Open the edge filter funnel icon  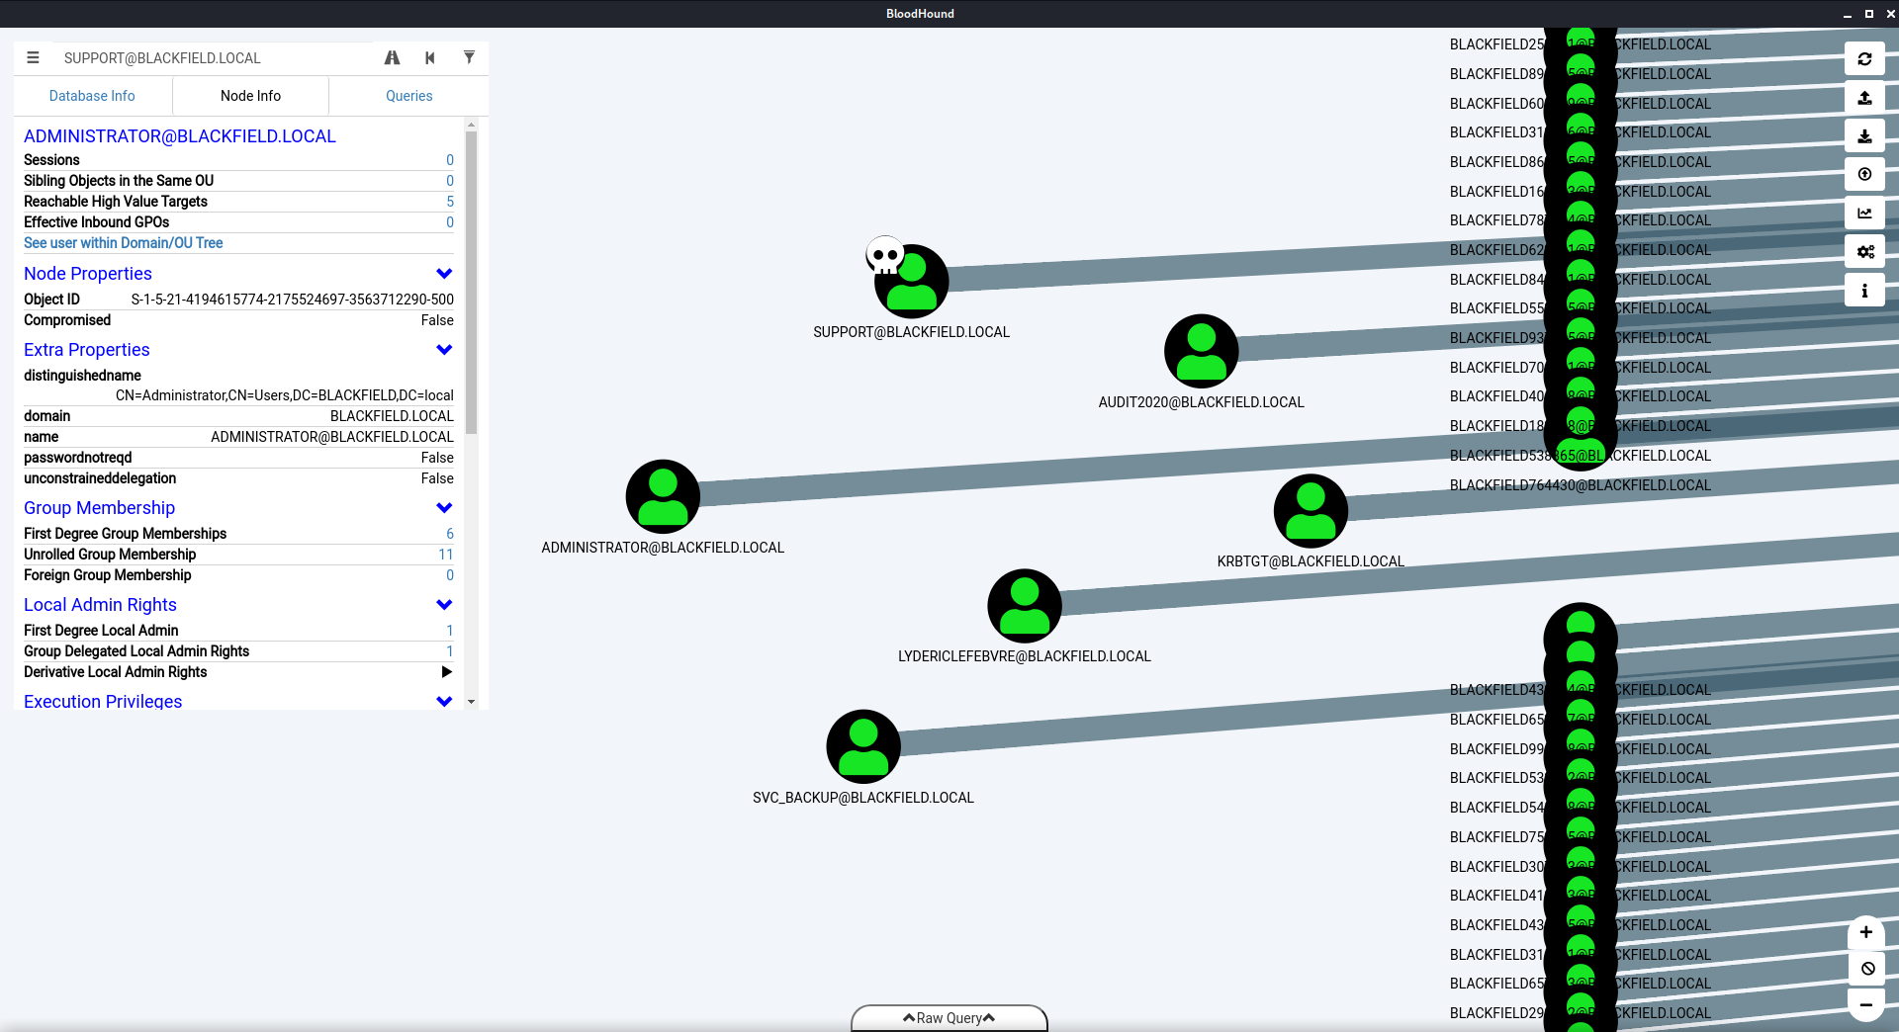[x=469, y=58]
